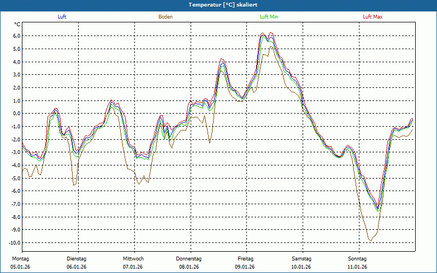Select the 'Dienstag' day label
Image resolution: width=437 pixels, height=273 pixels.
coord(76,259)
